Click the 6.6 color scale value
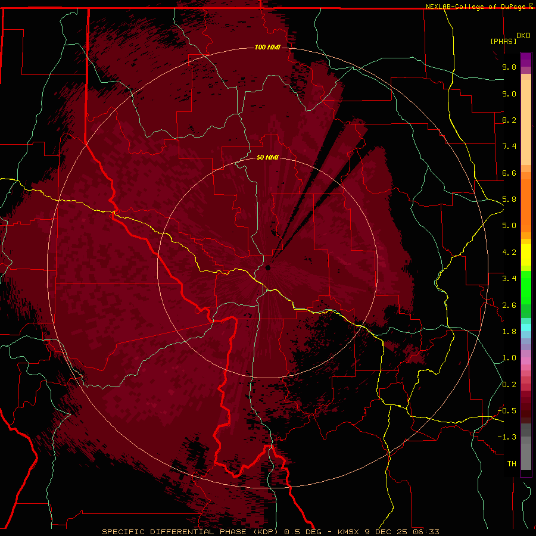536x536 pixels. [509, 173]
